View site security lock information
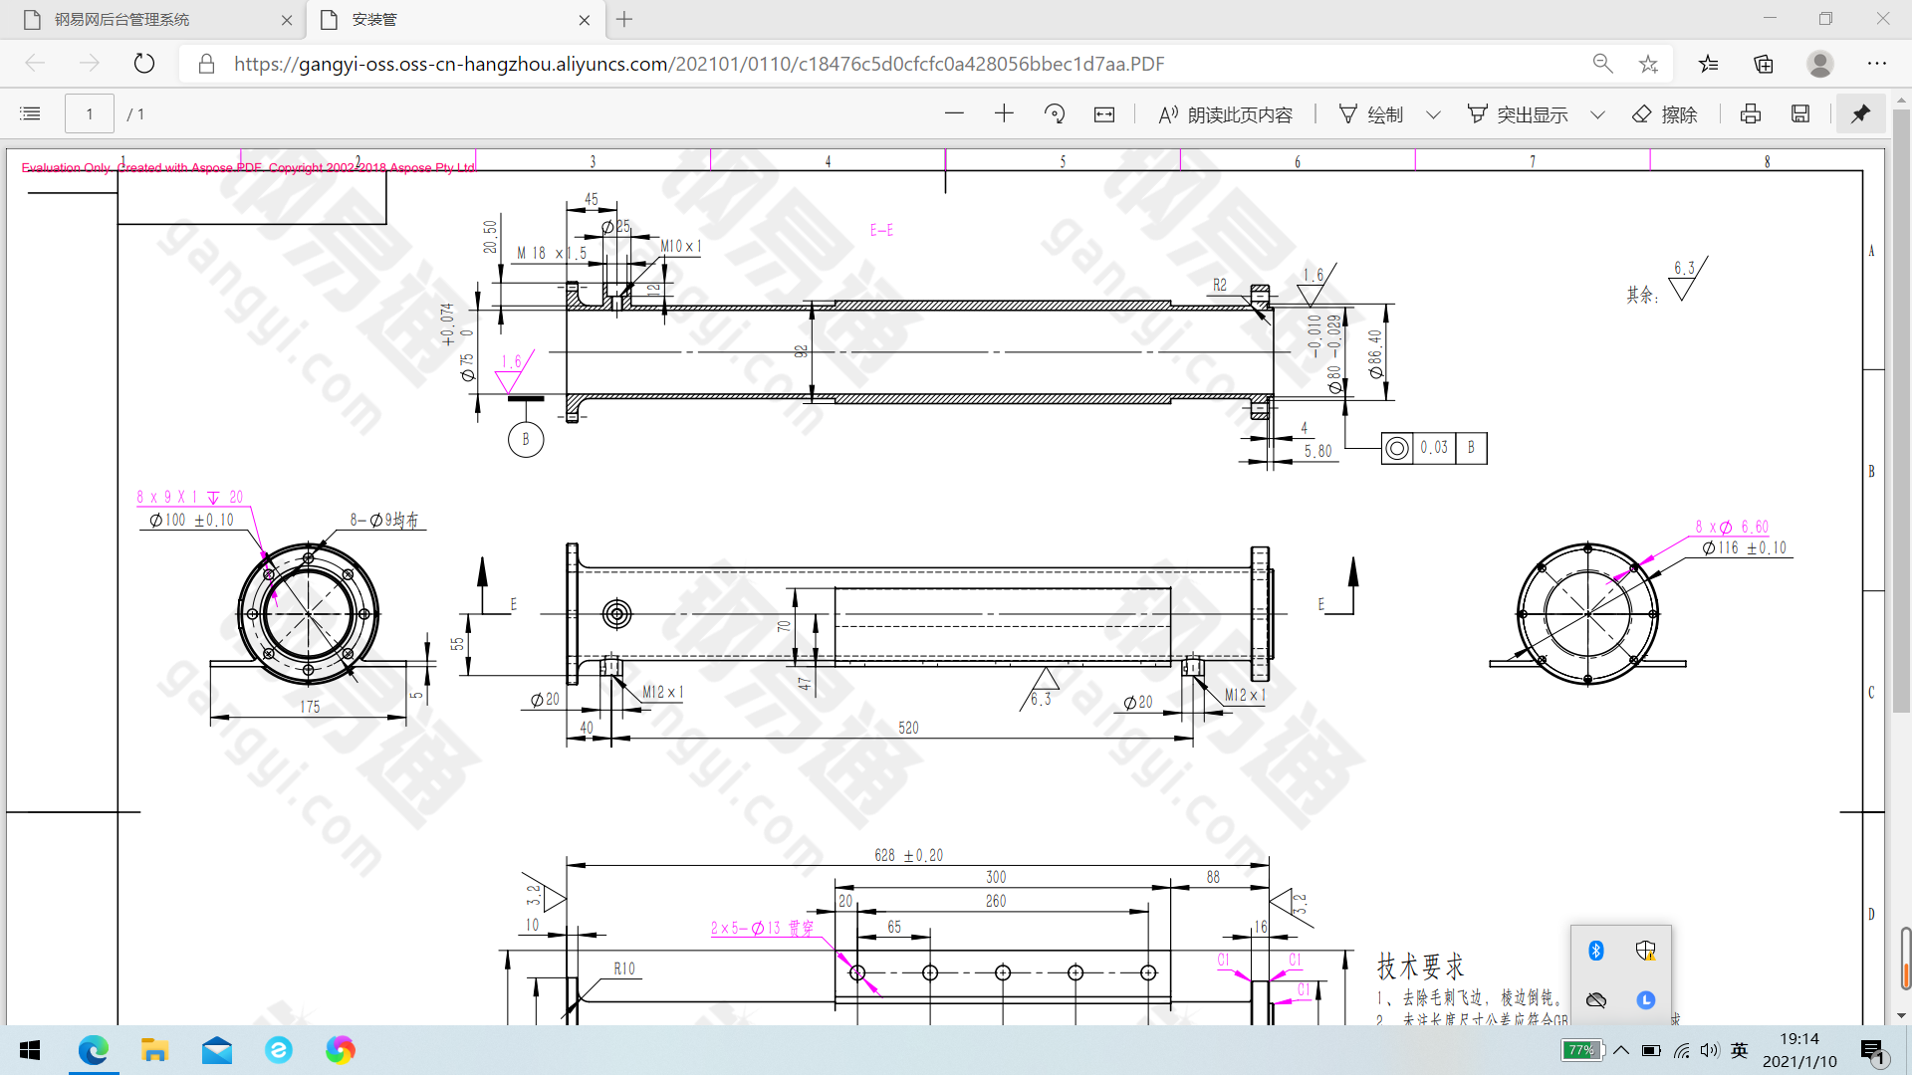Image resolution: width=1912 pixels, height=1075 pixels. click(x=206, y=64)
